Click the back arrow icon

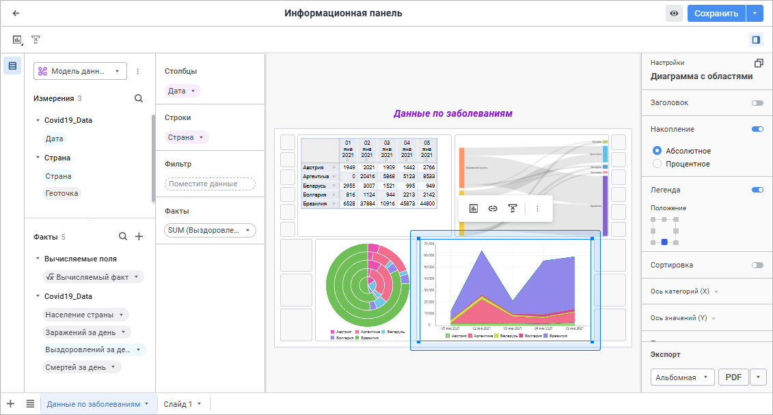click(x=16, y=13)
